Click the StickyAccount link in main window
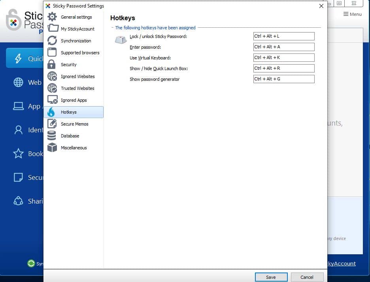 click(342, 263)
